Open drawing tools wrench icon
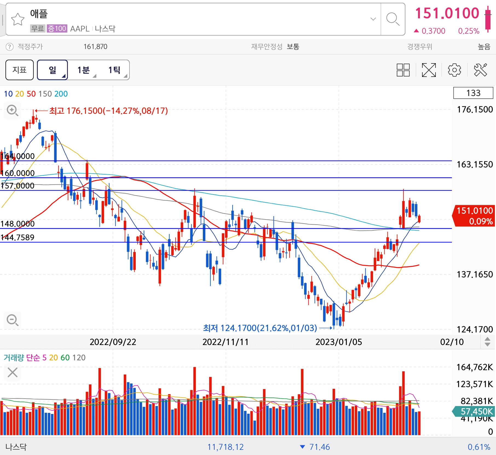Viewport: 496px width, 455px height. tap(480, 70)
